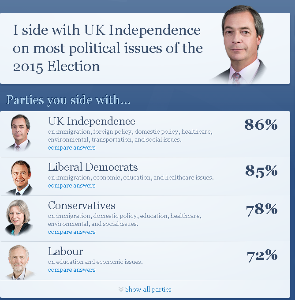Click the large portrait in the header banner

pyautogui.click(x=239, y=45)
